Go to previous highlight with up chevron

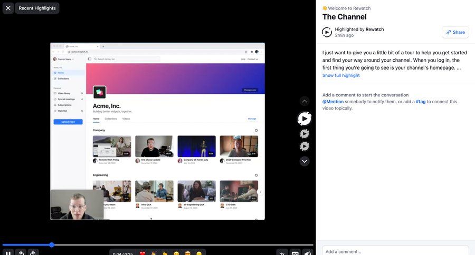click(305, 101)
